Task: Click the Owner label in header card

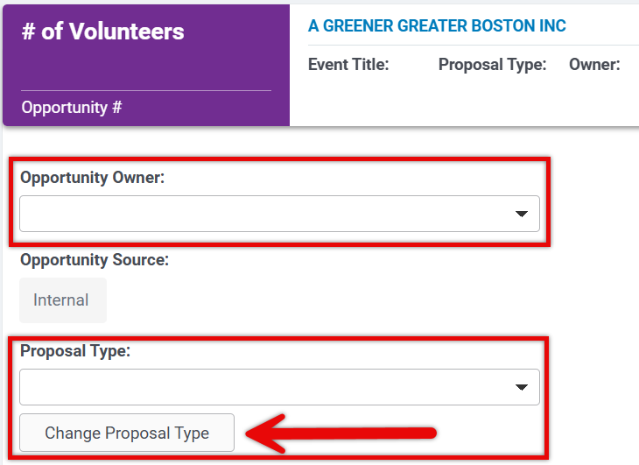Action: point(594,65)
